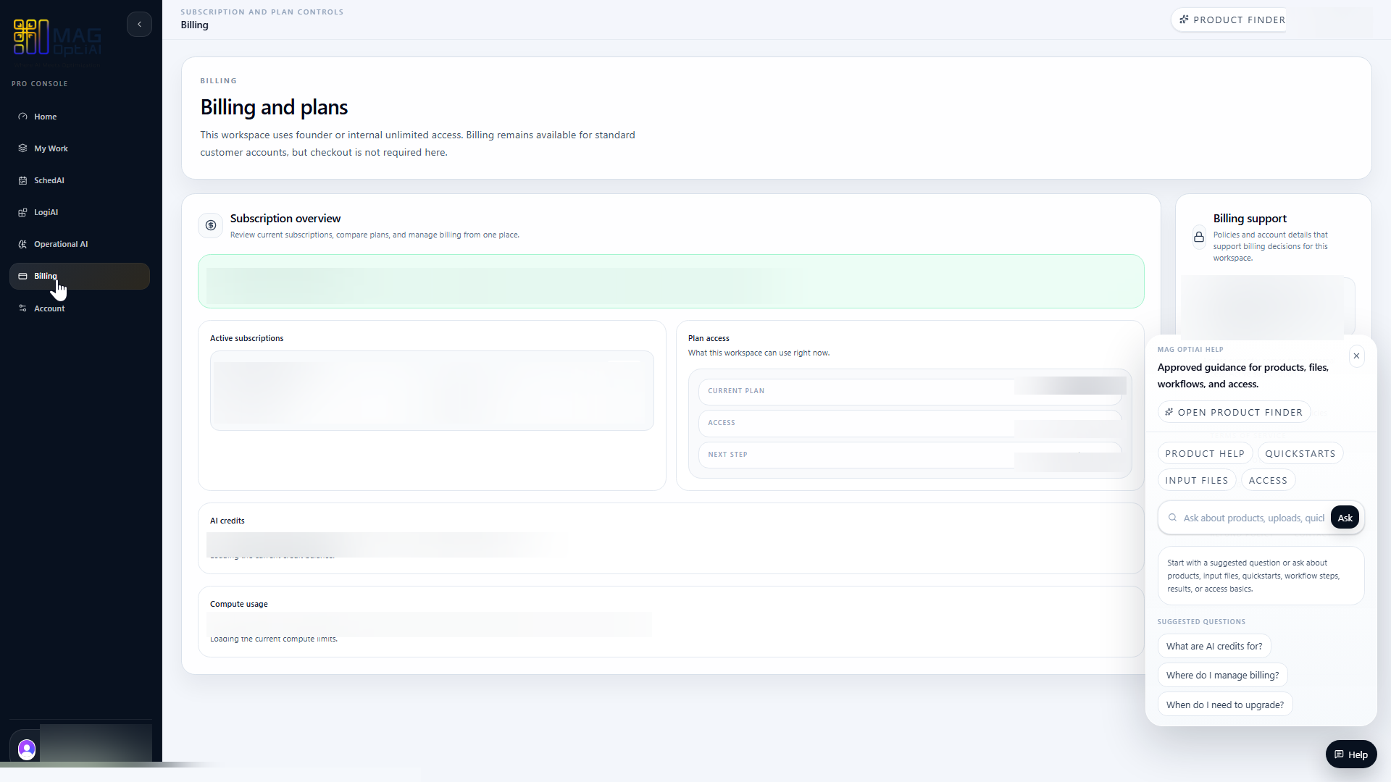This screenshot has width=1391, height=782.
Task: Click the AI credits heading
Action: pos(227,521)
